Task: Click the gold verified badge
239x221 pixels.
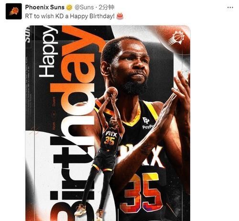Action: point(69,7)
